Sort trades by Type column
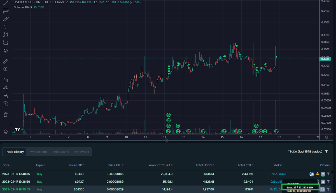Viewport: 336px width, 193px height. pos(41,165)
